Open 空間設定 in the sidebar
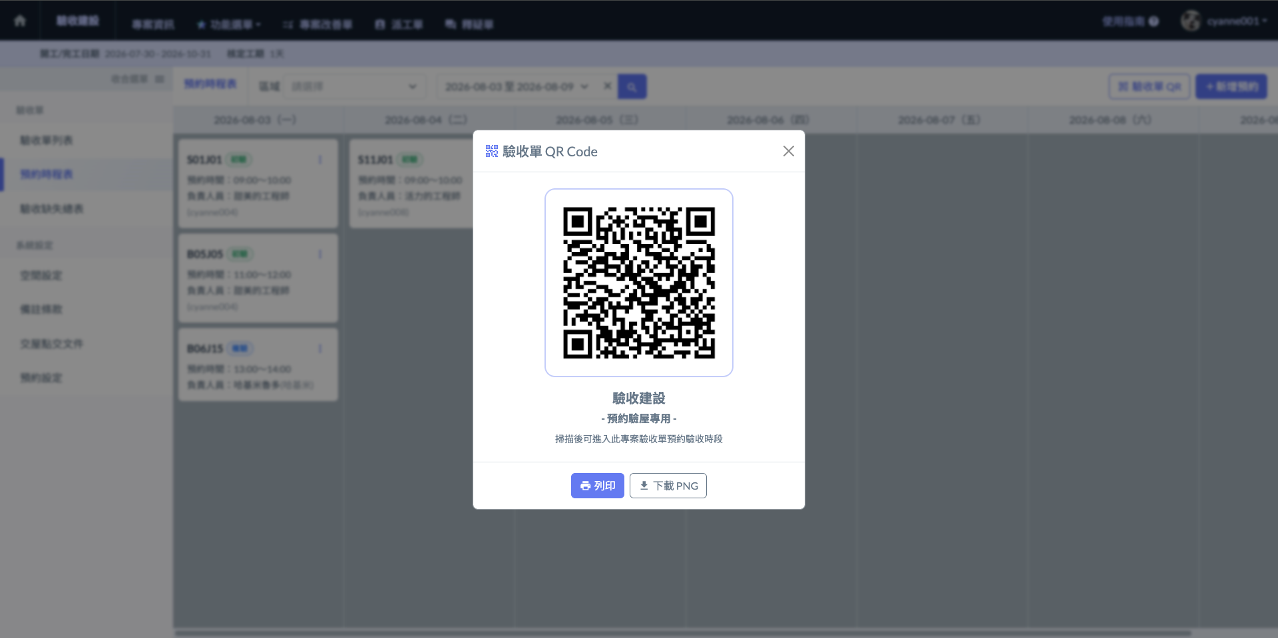The image size is (1278, 638). point(87,275)
